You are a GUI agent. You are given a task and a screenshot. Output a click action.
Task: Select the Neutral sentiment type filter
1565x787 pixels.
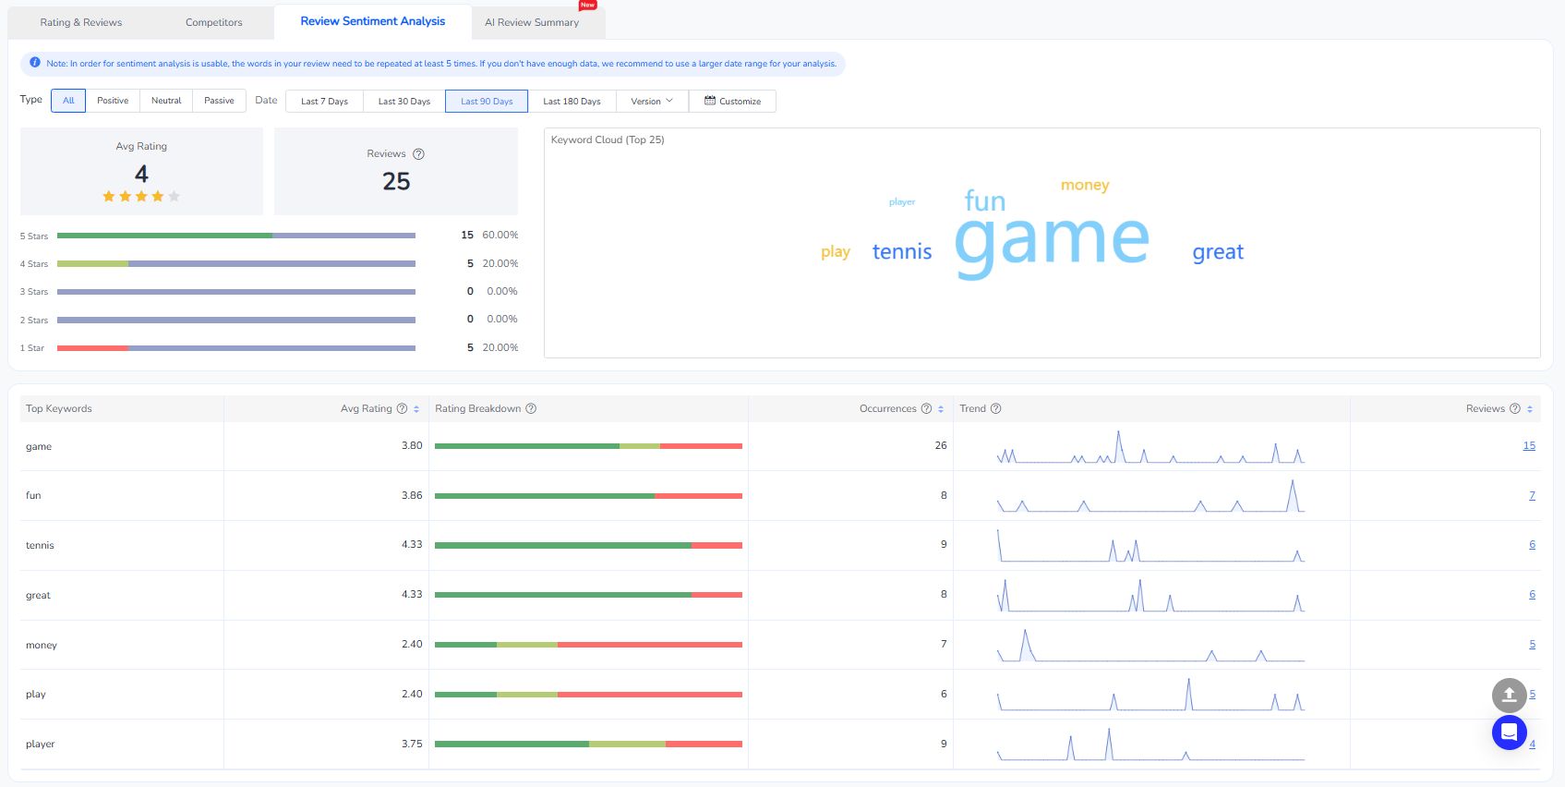[x=166, y=101]
